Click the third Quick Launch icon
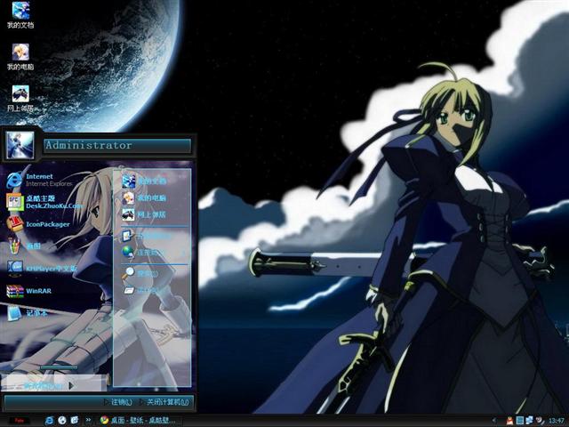The image size is (569, 427). click(x=75, y=421)
